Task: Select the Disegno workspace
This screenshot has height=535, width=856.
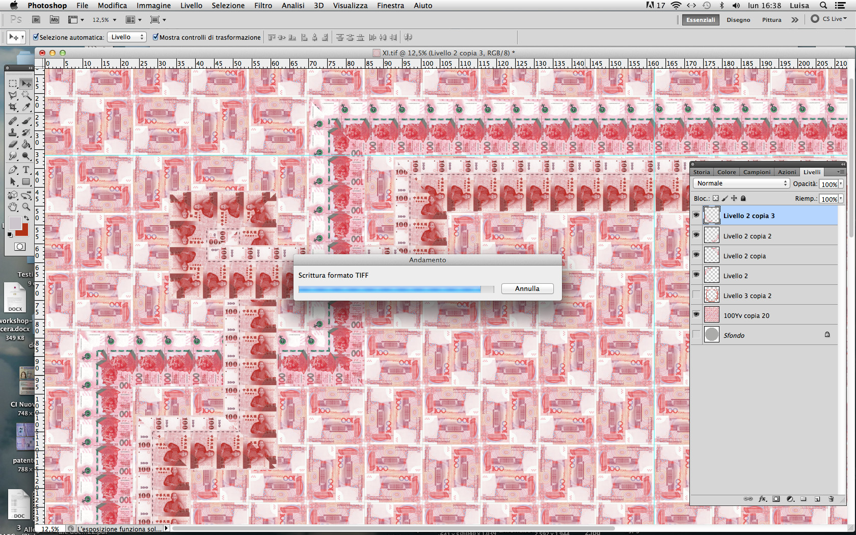Action: [x=738, y=20]
